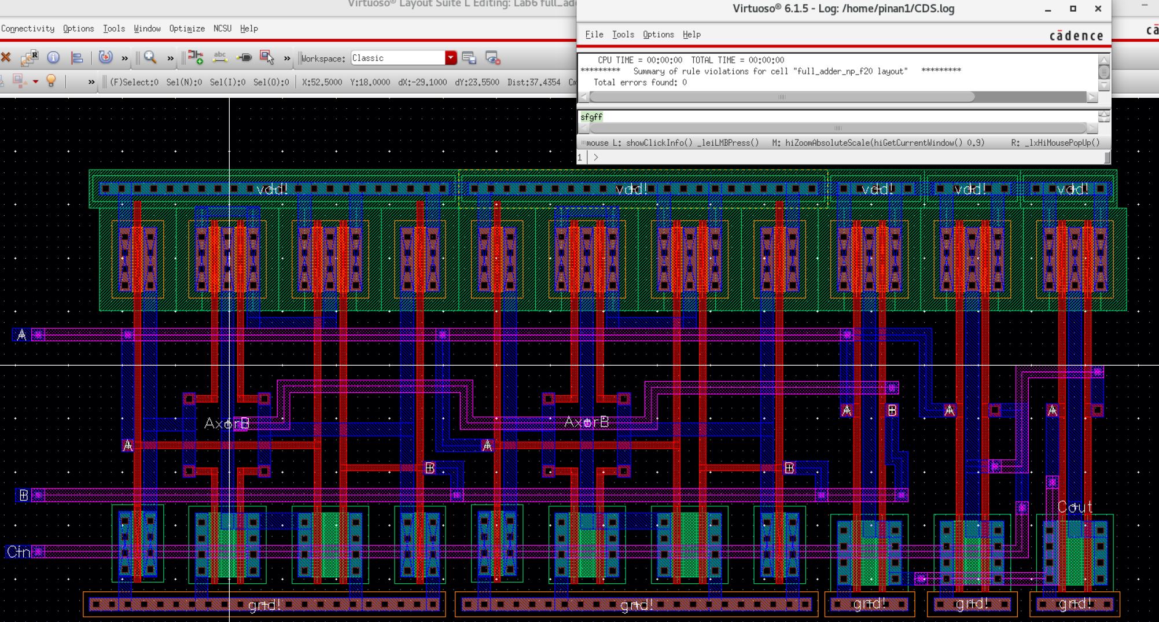This screenshot has height=622, width=1159.
Task: Click the 'Dist:37.4354' readout
Action: coord(533,82)
